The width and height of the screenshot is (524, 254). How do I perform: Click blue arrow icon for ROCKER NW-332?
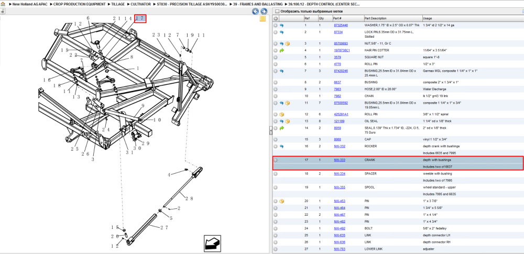[x=281, y=147]
